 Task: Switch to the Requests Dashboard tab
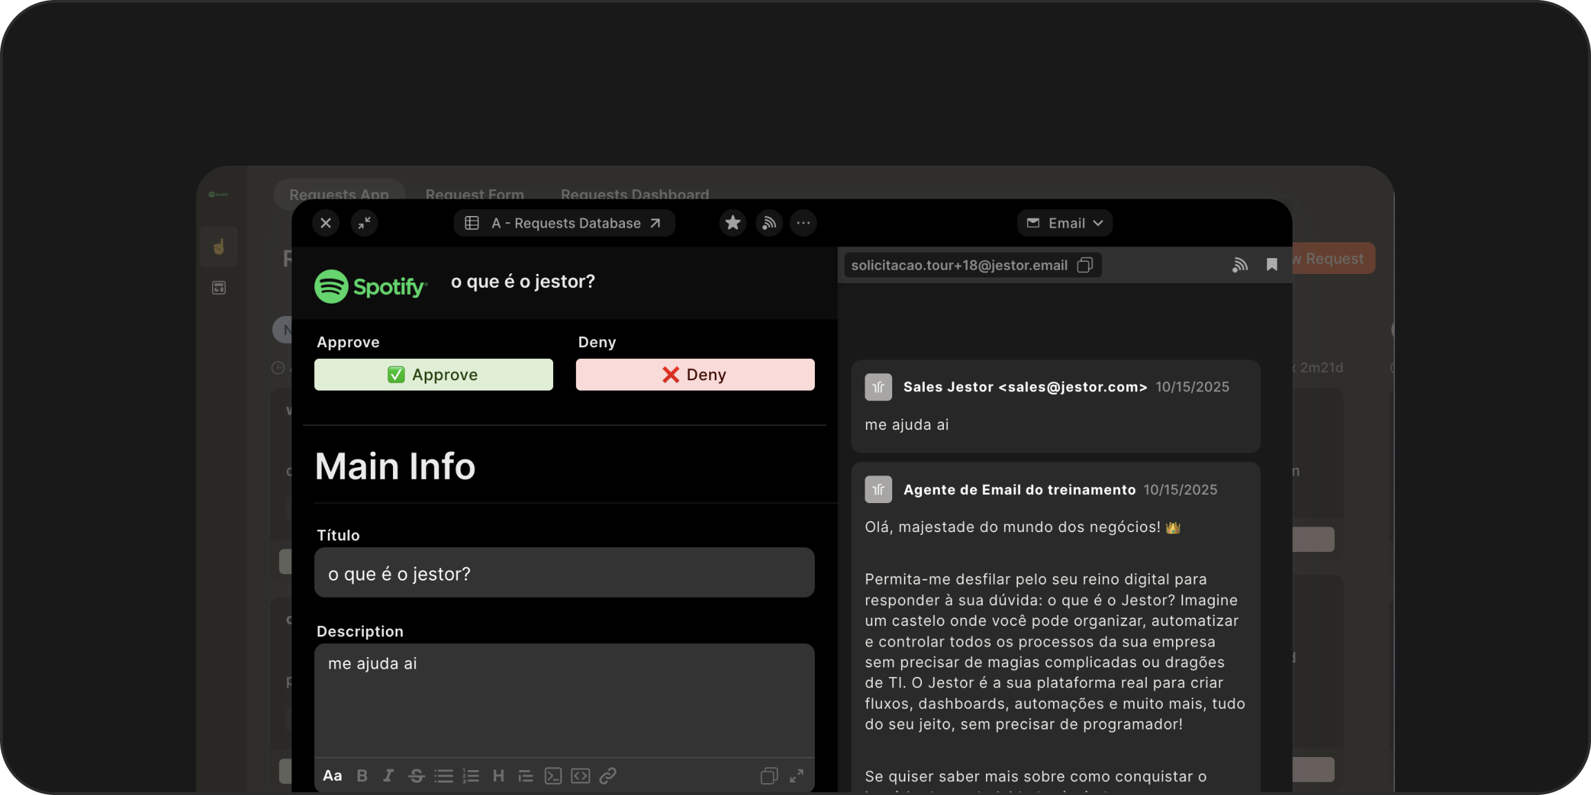click(634, 195)
